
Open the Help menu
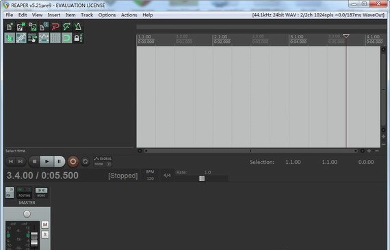coord(148,15)
